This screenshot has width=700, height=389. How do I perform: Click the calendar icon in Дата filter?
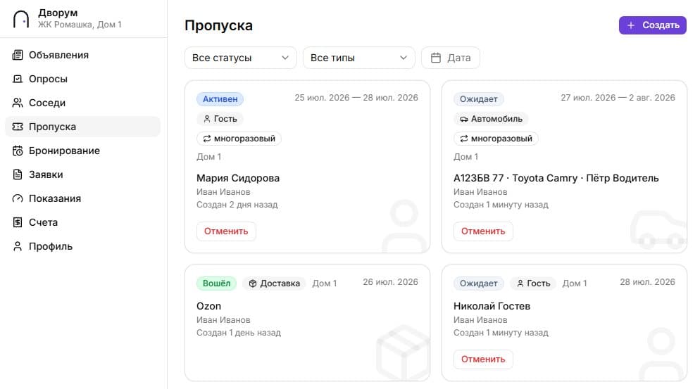436,58
